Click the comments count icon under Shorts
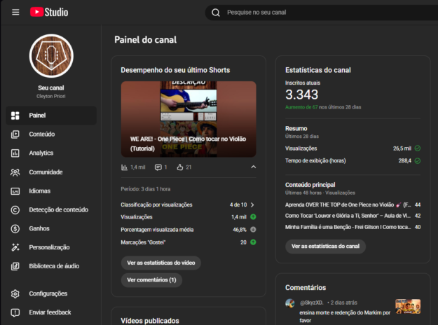 158,167
